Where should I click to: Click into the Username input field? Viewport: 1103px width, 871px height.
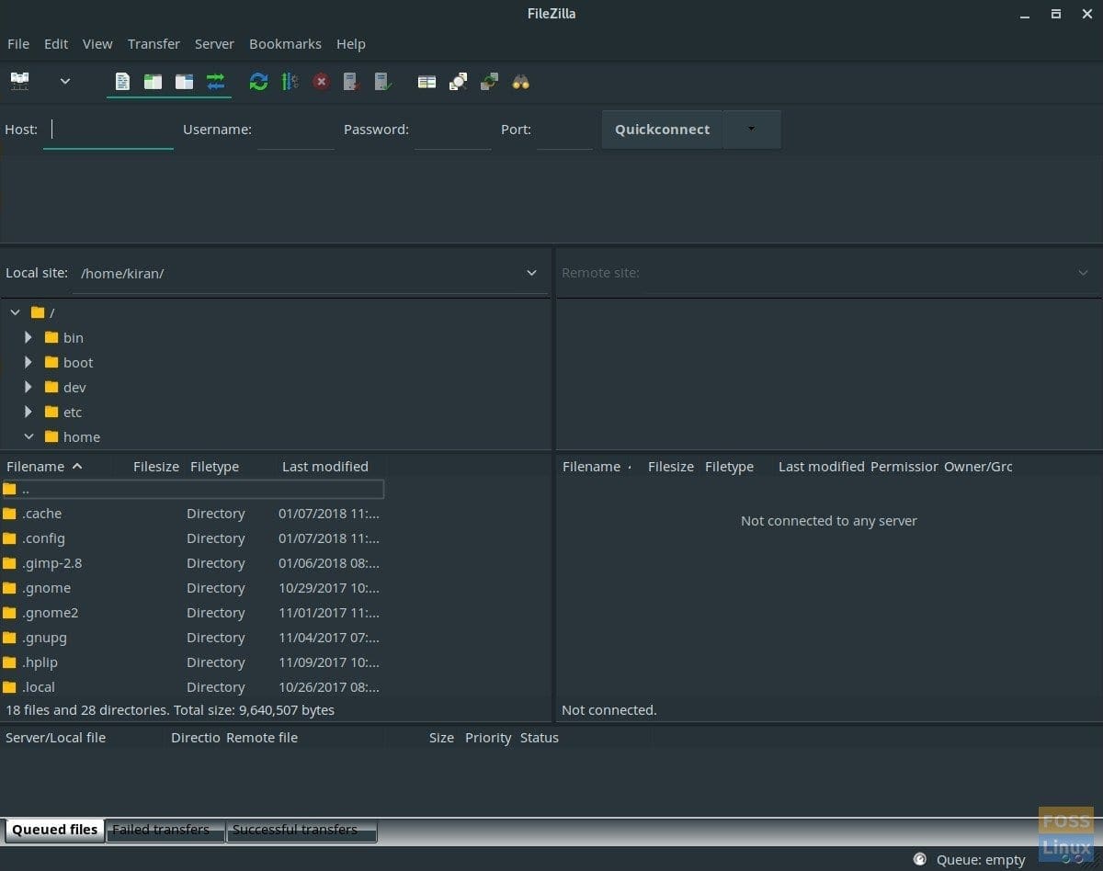pos(296,130)
